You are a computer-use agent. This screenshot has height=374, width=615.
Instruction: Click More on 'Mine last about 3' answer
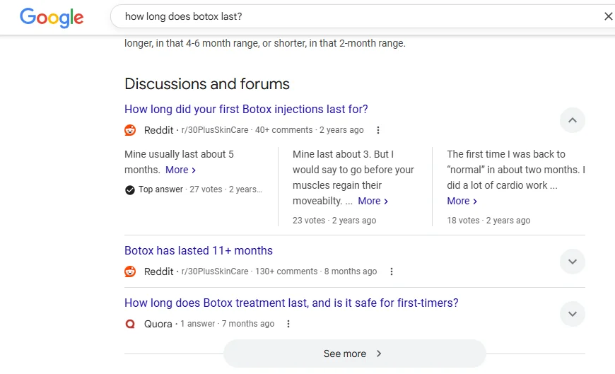tap(373, 201)
